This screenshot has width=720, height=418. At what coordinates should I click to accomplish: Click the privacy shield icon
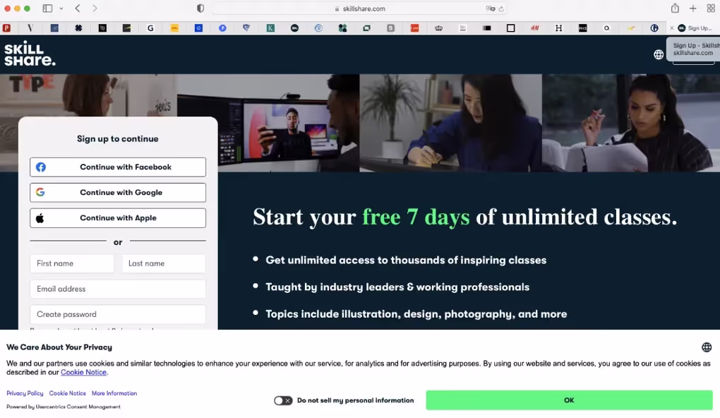point(200,8)
